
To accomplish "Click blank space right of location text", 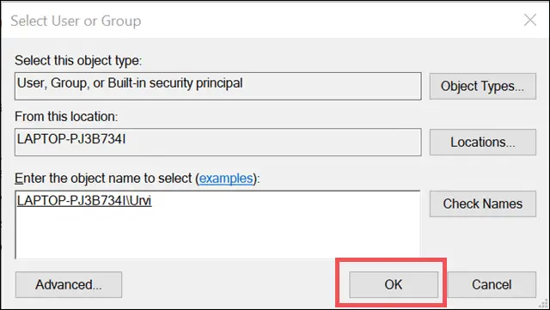I will pyautogui.click(x=273, y=142).
